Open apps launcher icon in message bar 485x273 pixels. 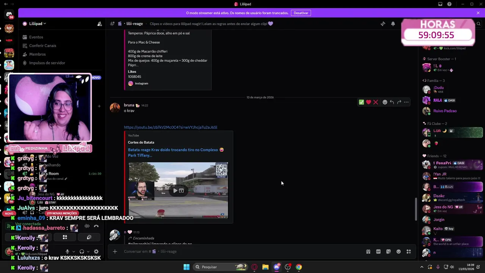click(408, 251)
